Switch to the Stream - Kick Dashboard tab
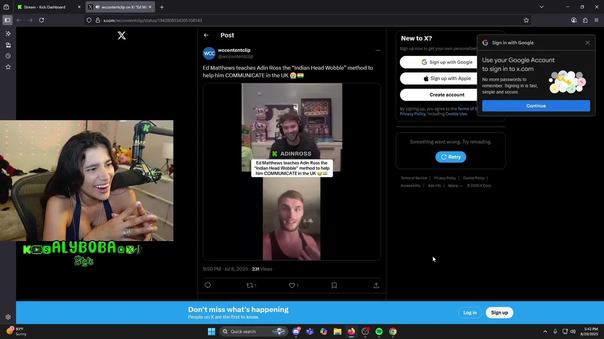 point(45,7)
